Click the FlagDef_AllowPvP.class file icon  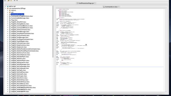(x=10, y=22)
